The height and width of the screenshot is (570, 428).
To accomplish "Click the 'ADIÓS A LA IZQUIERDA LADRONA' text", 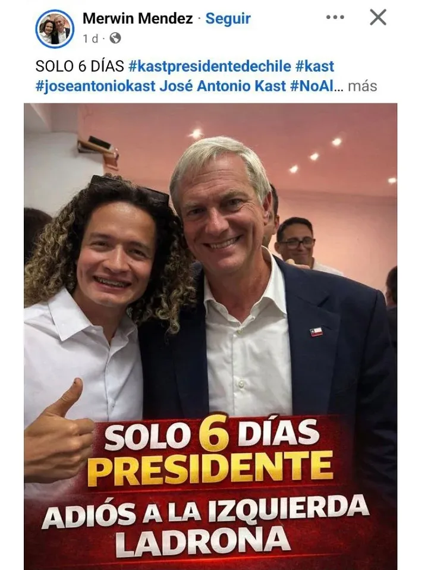I will [204, 525].
